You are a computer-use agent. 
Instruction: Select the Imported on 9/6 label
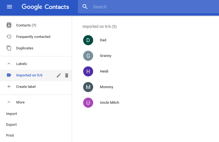tap(29, 75)
